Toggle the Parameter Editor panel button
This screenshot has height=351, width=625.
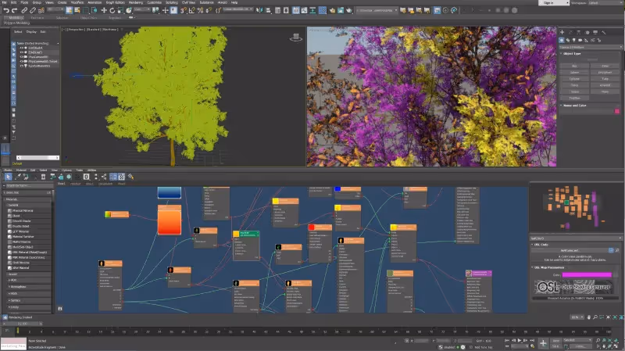121,177
